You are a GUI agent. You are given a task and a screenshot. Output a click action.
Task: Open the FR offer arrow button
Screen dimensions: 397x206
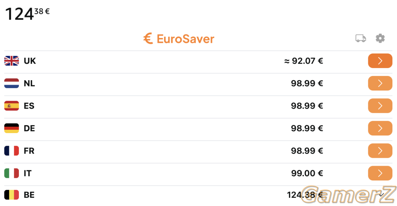click(x=380, y=151)
